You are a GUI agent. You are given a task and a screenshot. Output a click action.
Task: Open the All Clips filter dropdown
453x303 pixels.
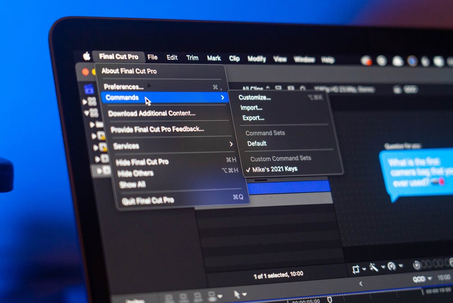point(256,88)
